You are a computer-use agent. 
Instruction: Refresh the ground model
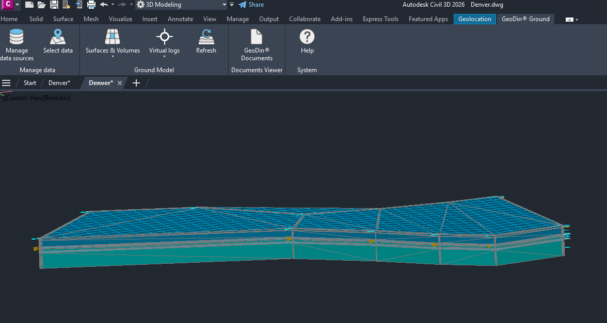tap(206, 41)
